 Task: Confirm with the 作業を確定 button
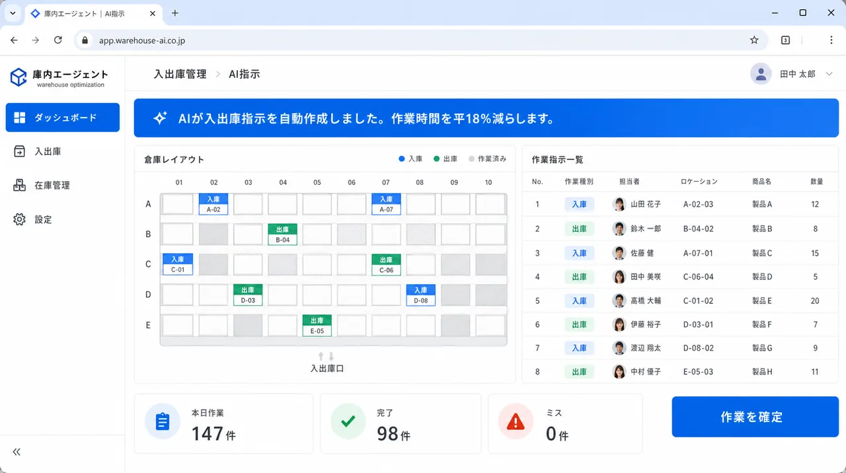pyautogui.click(x=755, y=417)
